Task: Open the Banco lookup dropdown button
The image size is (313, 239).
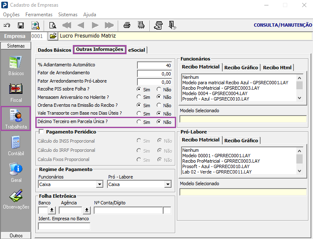Action: coord(52,210)
